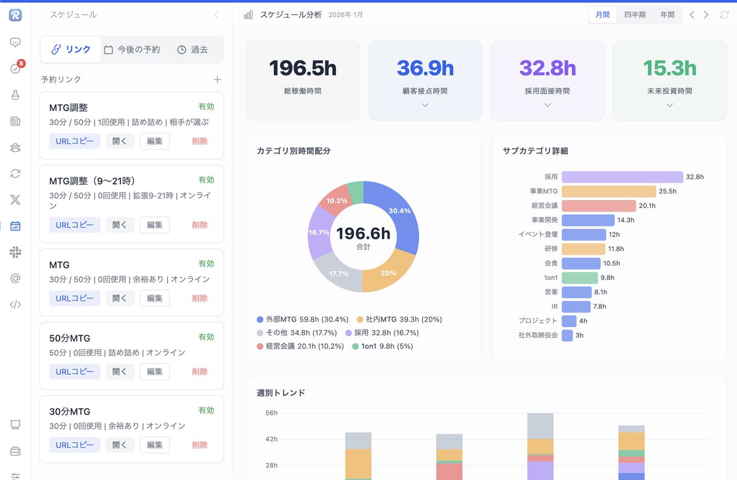Delete the MTG調整 booking link

click(200, 141)
